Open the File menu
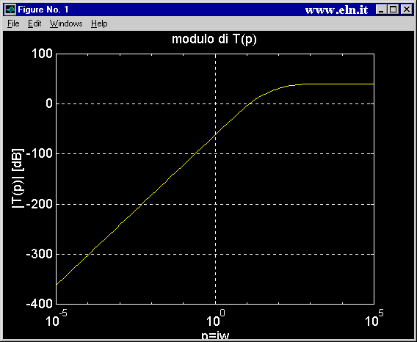This screenshot has height=342, width=417. point(13,23)
